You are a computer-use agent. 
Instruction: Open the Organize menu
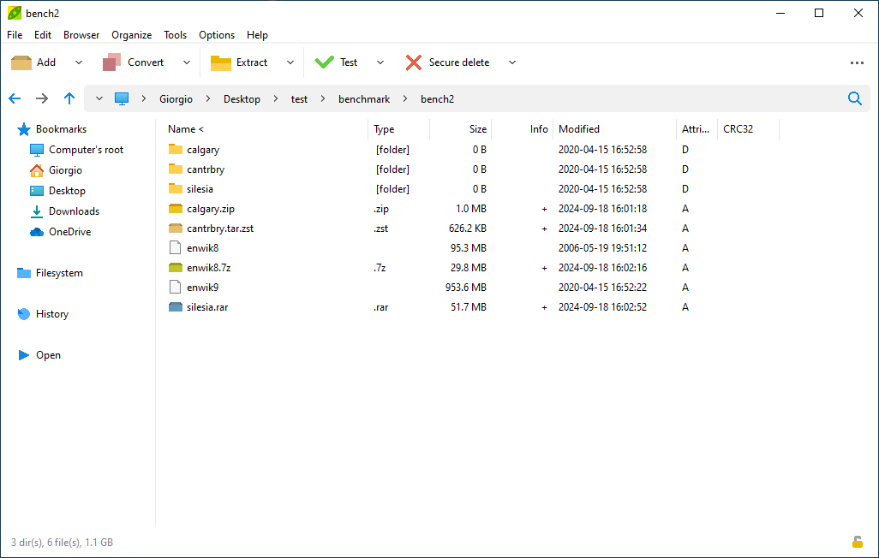coord(131,35)
